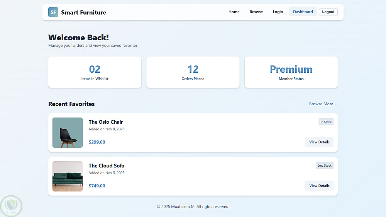Click the Smart Furniture brand name
This screenshot has height=217, width=386.
click(x=84, y=12)
